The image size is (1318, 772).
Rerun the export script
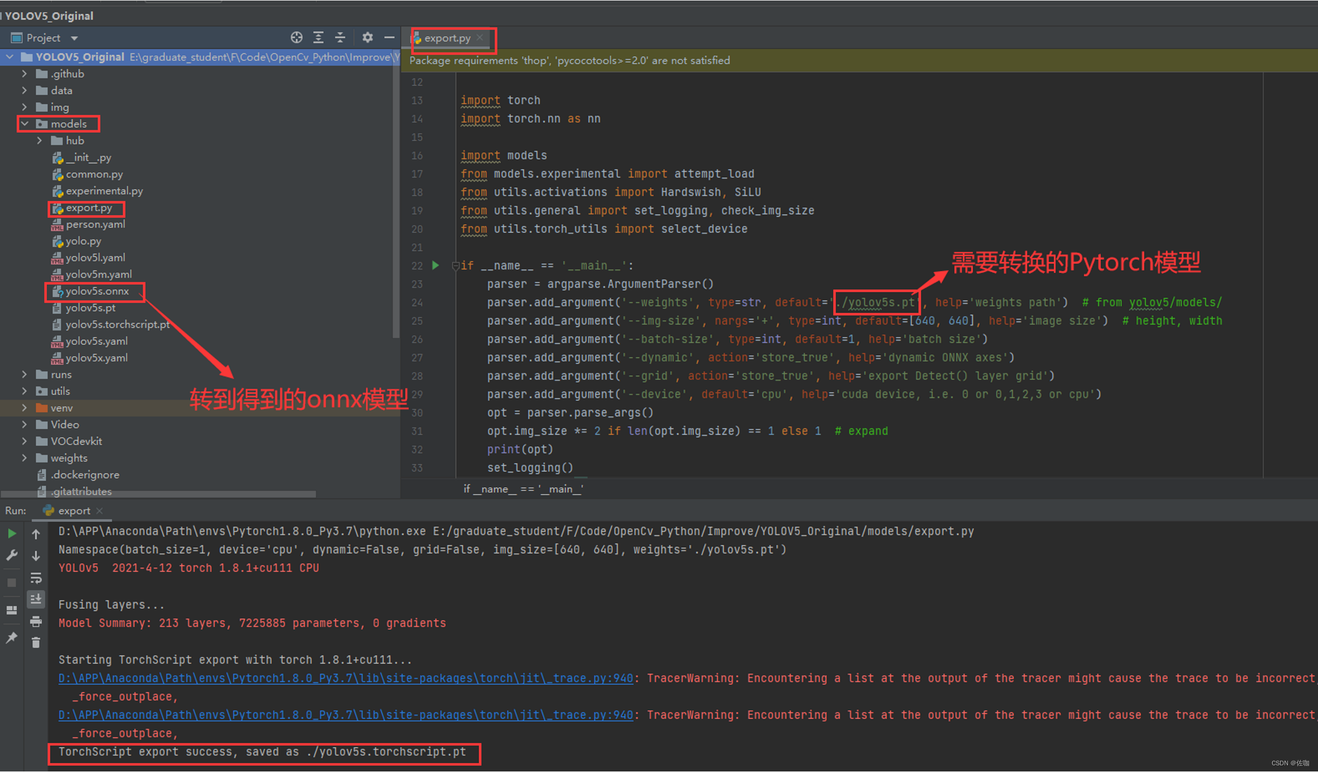point(12,534)
